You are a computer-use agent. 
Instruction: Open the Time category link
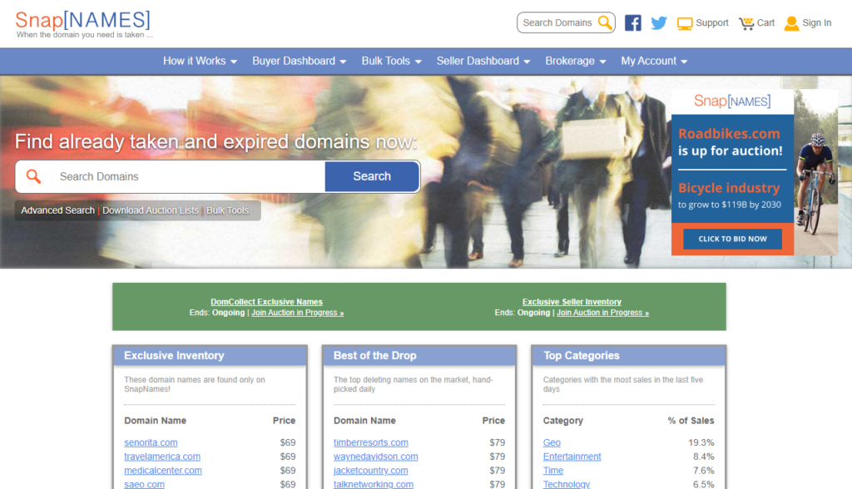click(x=553, y=471)
